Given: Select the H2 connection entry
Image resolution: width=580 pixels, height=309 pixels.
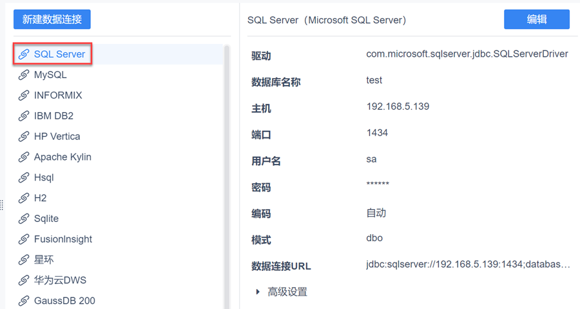Looking at the screenshot, I should pyautogui.click(x=40, y=198).
